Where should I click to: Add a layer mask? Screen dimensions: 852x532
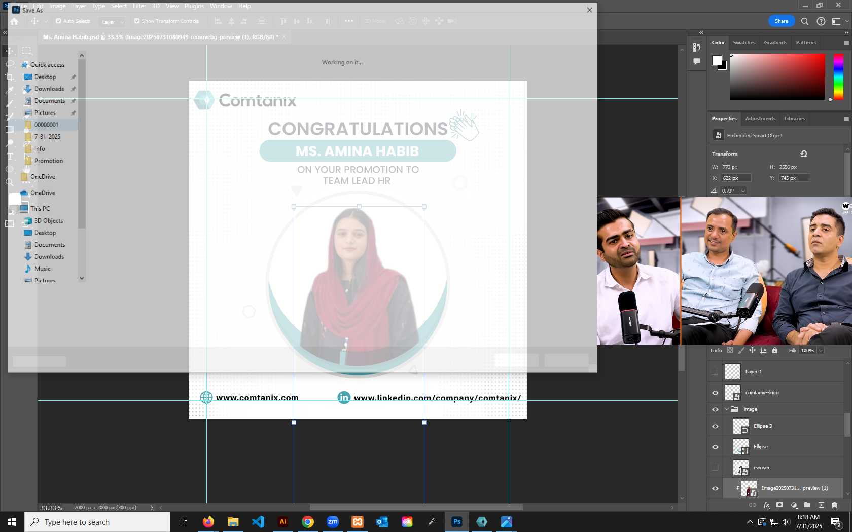780,505
